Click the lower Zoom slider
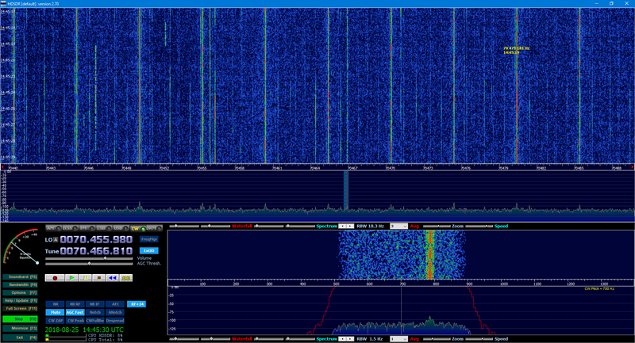This screenshot has width=635, height=343. coord(436,339)
